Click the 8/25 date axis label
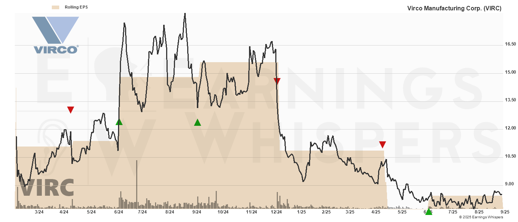This screenshot has width=518, height=222. pos(479,212)
